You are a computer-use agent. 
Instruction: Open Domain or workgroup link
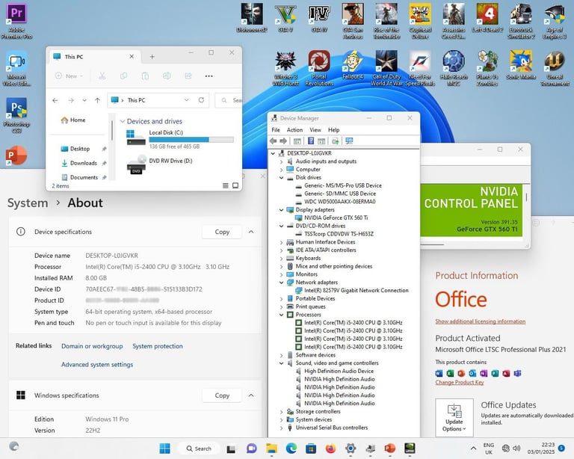92,346
